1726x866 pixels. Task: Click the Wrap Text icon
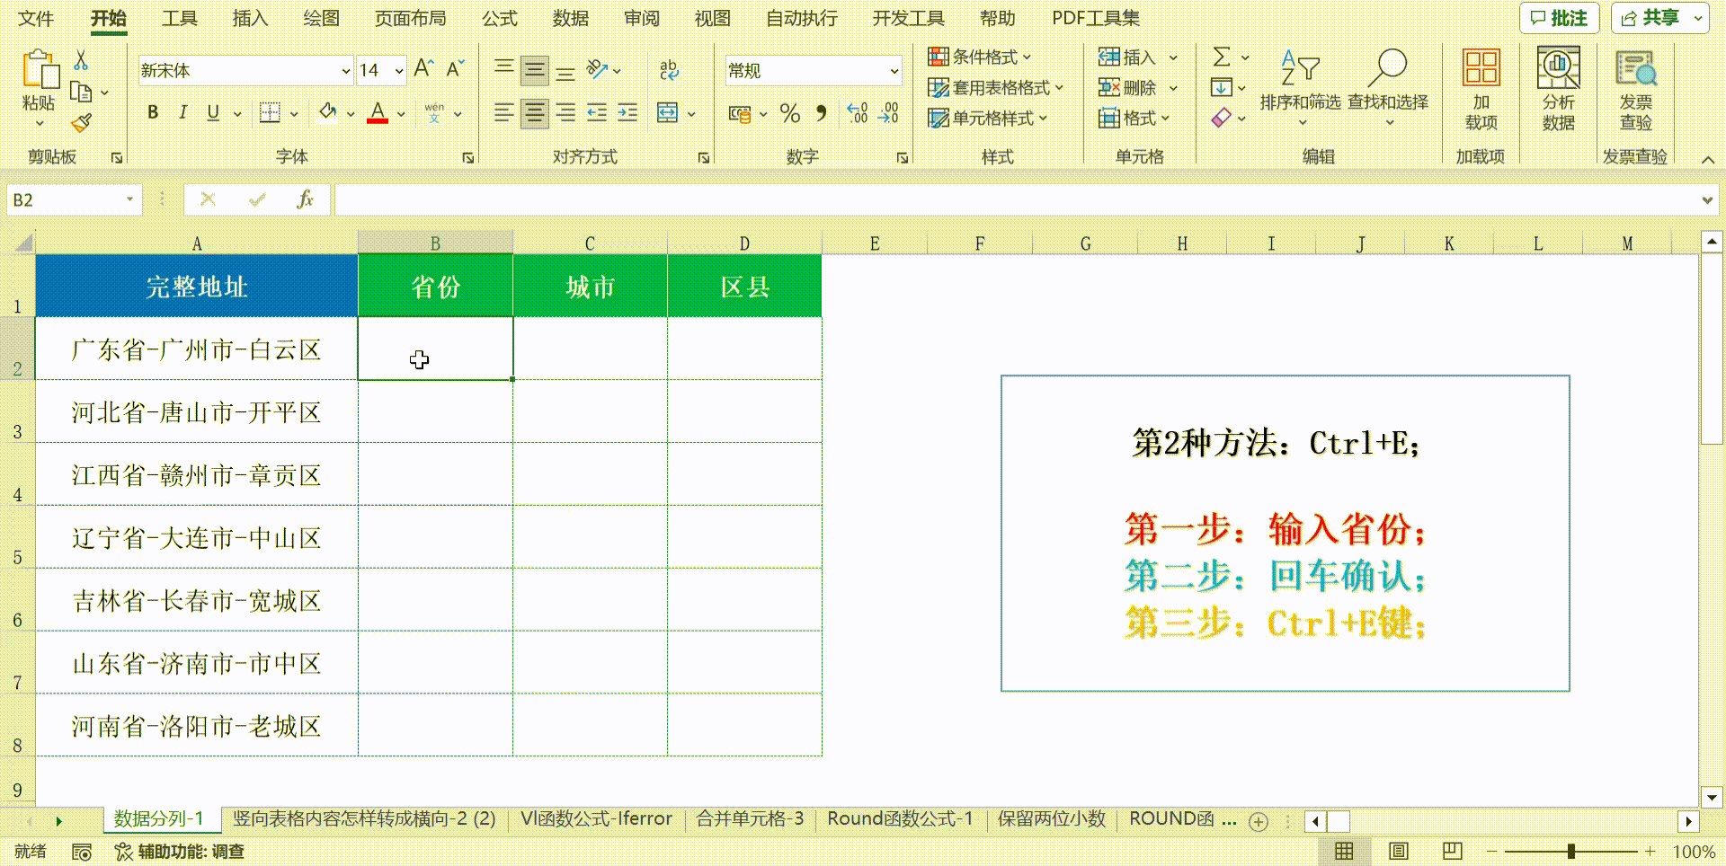[669, 69]
